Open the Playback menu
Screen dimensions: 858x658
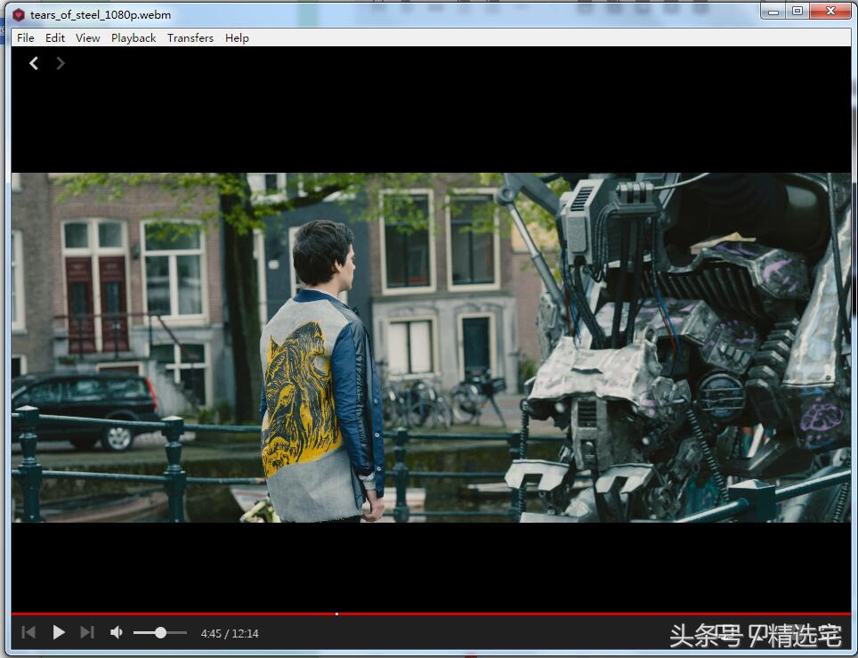pos(134,37)
